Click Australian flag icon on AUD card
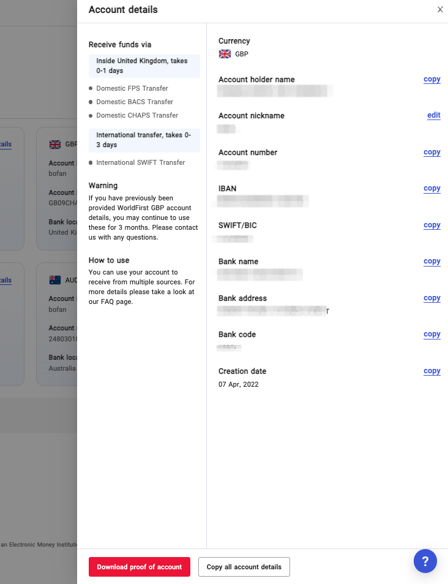The width and height of the screenshot is (448, 584). coord(55,280)
